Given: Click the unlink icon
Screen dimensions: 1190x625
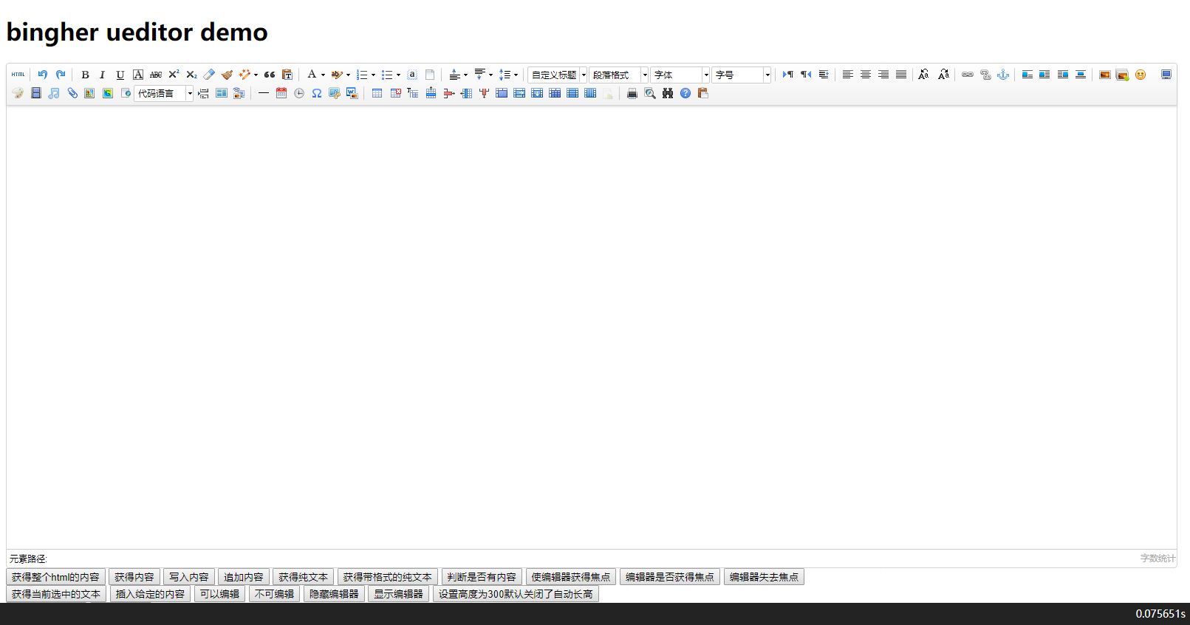Looking at the screenshot, I should [x=985, y=75].
